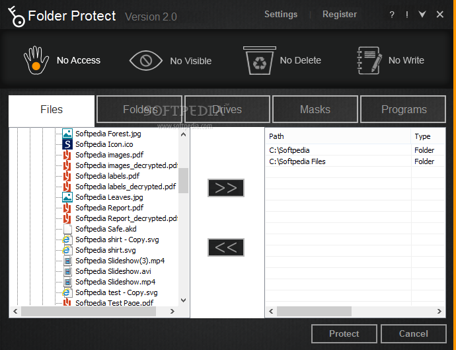Click the video icon of Softpedia Slideshow(3).mp4
This screenshot has height=350, width=456.
coord(67,261)
